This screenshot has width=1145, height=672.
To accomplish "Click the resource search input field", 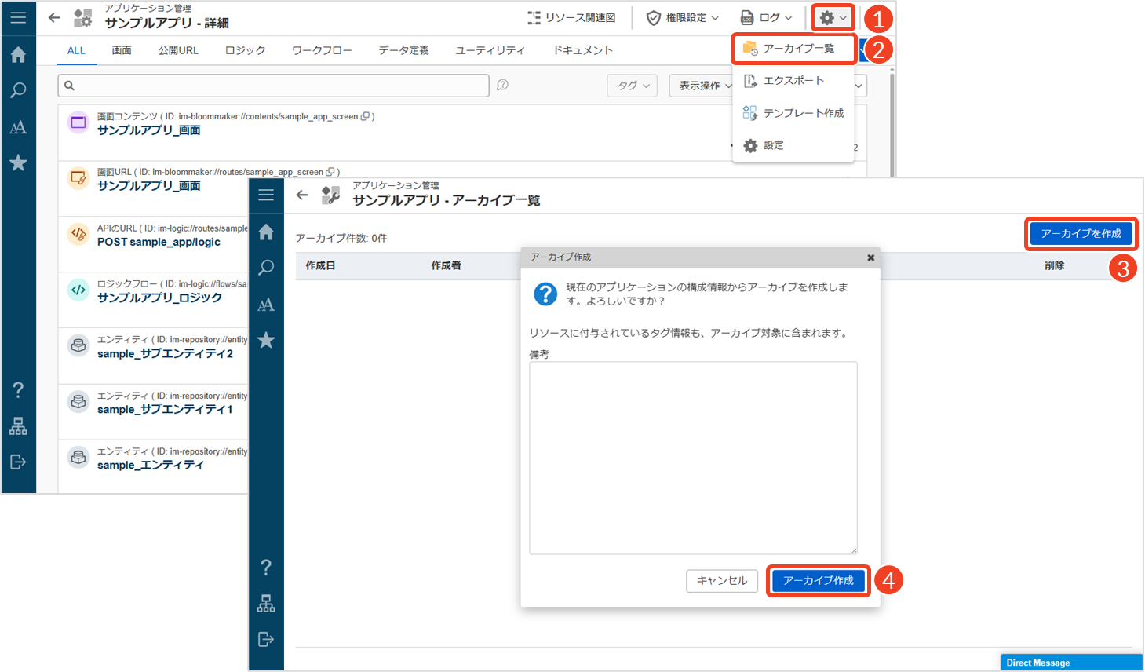I will click(x=275, y=86).
